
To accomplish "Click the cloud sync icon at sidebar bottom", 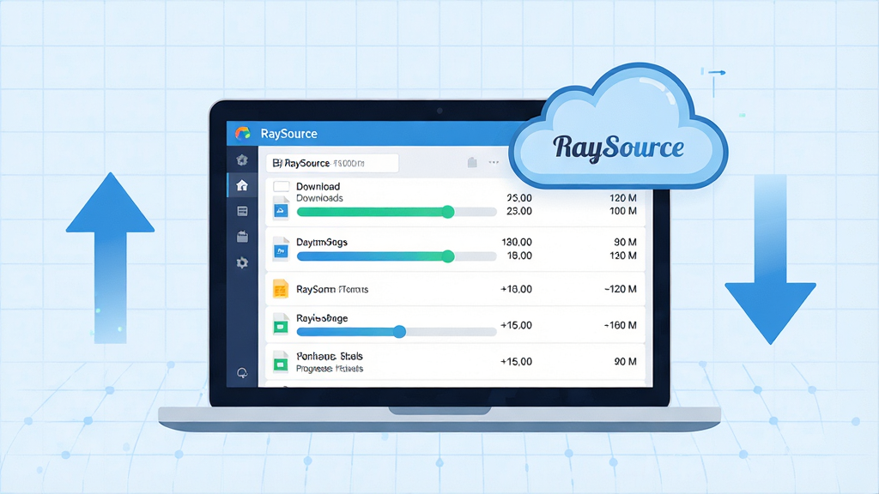I will click(x=242, y=373).
